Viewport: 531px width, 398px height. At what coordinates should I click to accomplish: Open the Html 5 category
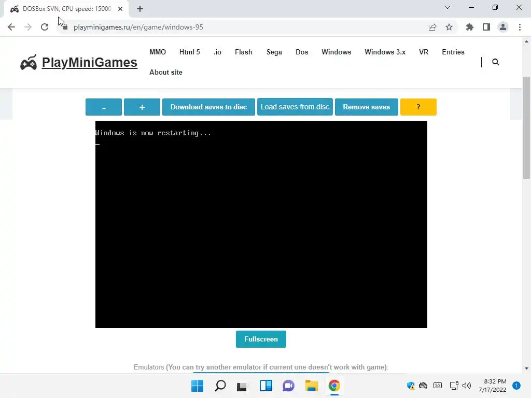coord(190,52)
